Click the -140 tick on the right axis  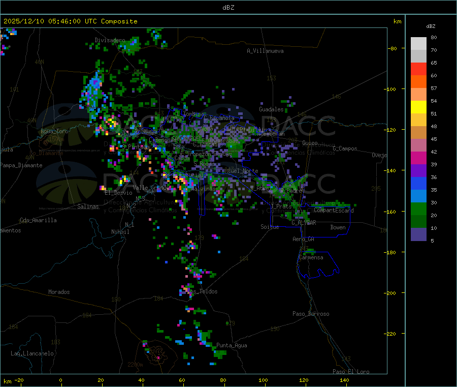(x=391, y=170)
